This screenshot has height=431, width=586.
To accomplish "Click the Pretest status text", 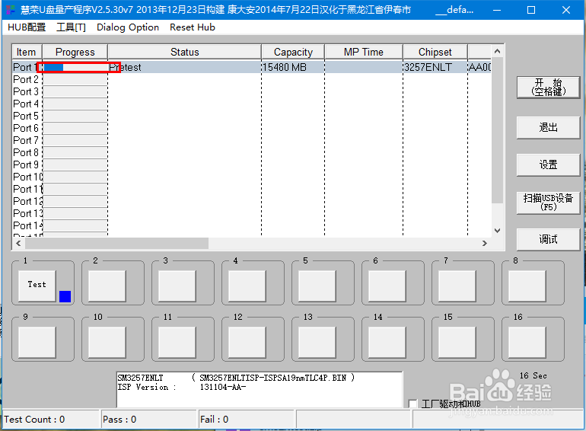I will coord(126,67).
